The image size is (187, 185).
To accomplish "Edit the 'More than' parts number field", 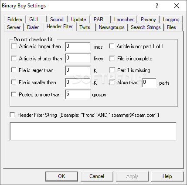I will click(x=149, y=83).
